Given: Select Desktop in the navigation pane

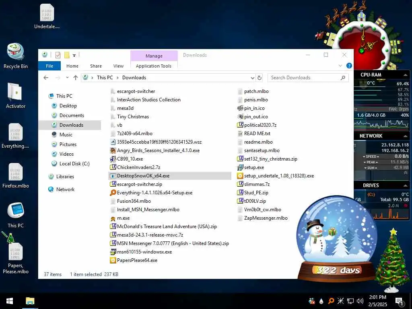Looking at the screenshot, I should coord(68,106).
